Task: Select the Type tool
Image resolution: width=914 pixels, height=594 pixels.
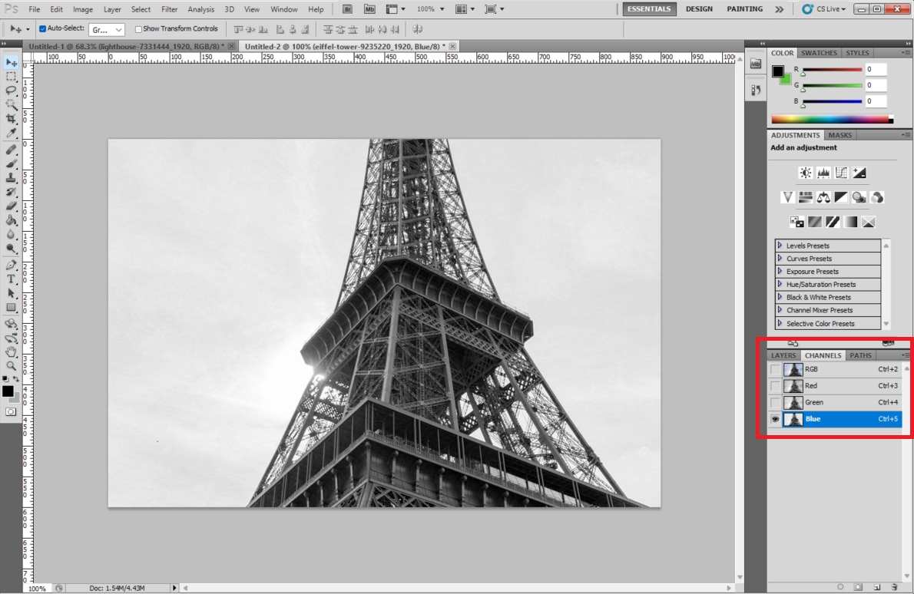Action: pos(11,279)
